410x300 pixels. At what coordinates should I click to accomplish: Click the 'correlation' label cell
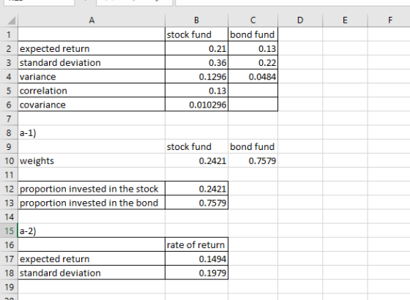point(92,91)
